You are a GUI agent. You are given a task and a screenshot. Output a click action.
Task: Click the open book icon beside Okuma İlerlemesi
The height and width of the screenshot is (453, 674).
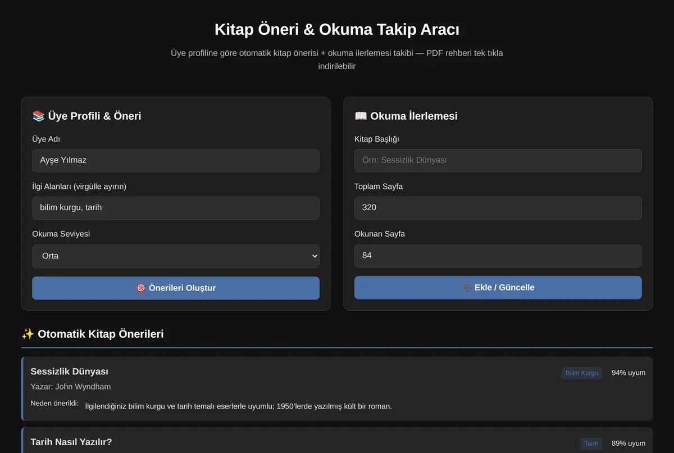(361, 116)
